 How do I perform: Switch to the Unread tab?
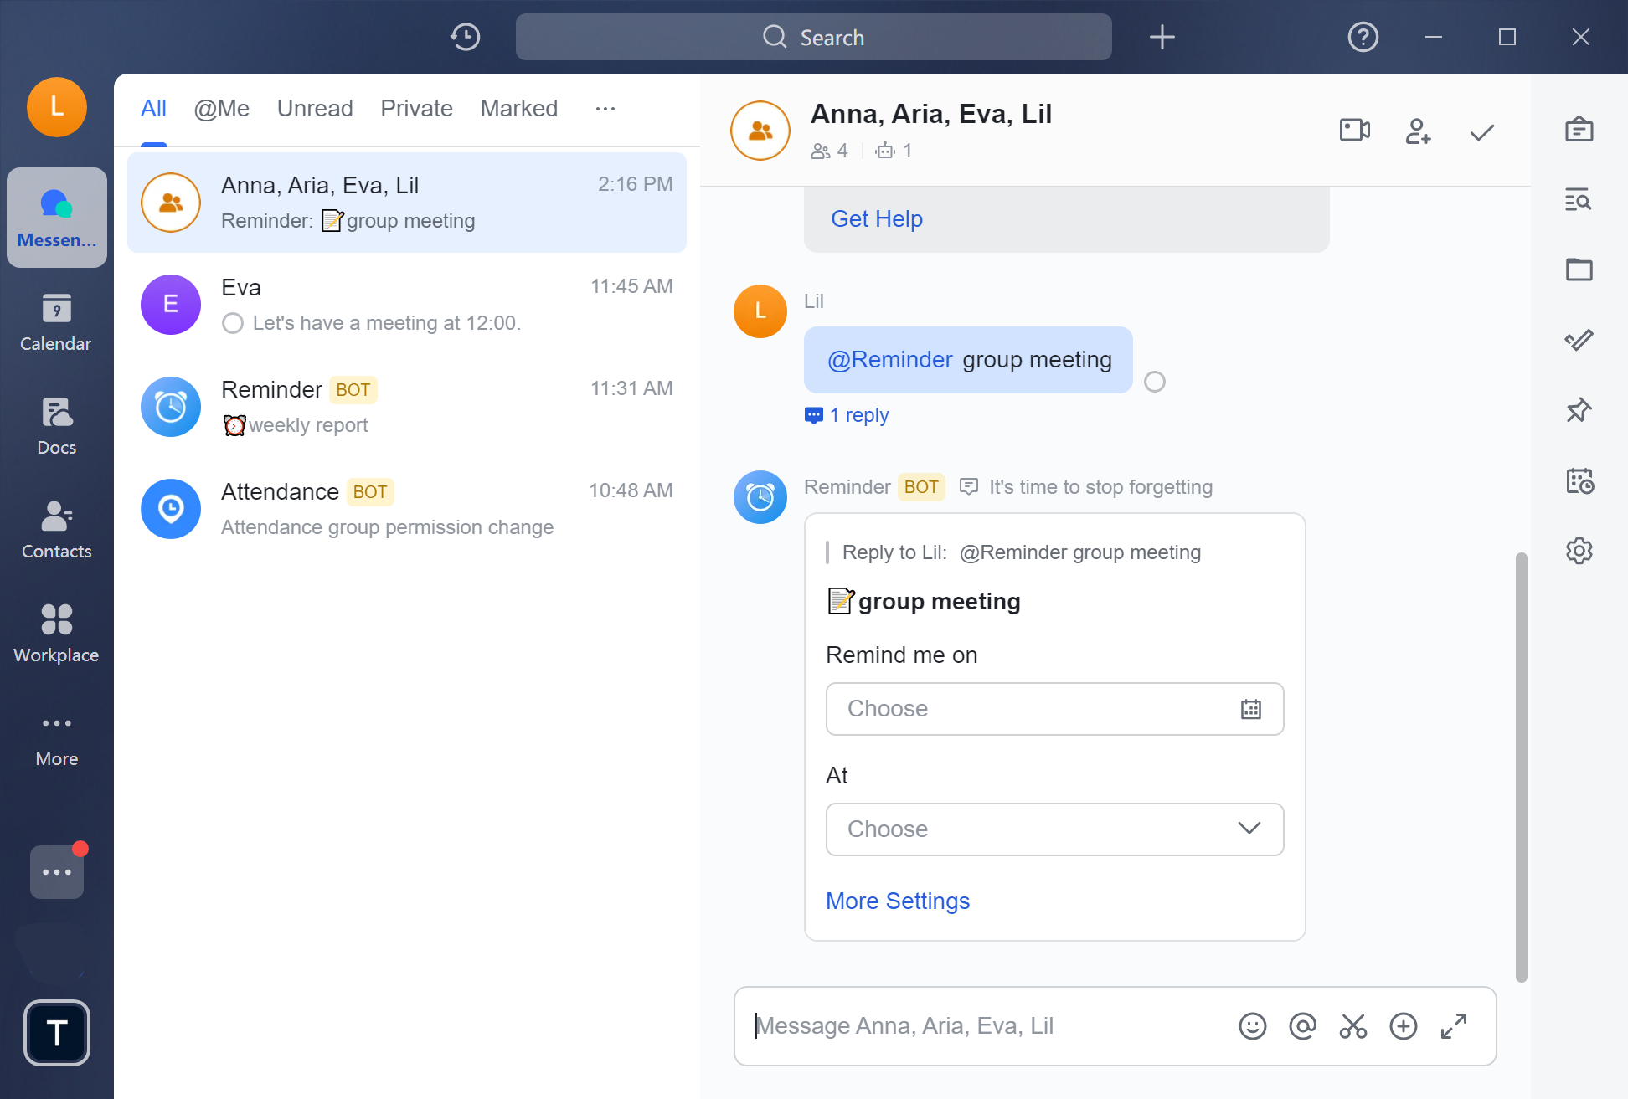(x=315, y=109)
